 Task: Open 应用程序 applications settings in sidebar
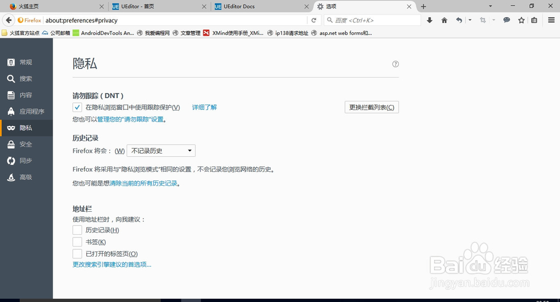coord(26,111)
